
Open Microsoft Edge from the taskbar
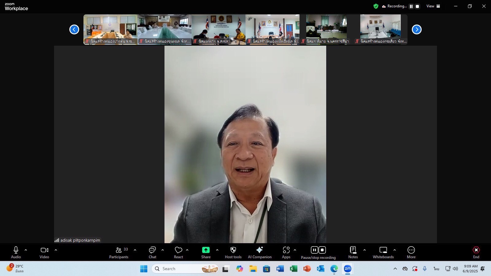pos(334,269)
